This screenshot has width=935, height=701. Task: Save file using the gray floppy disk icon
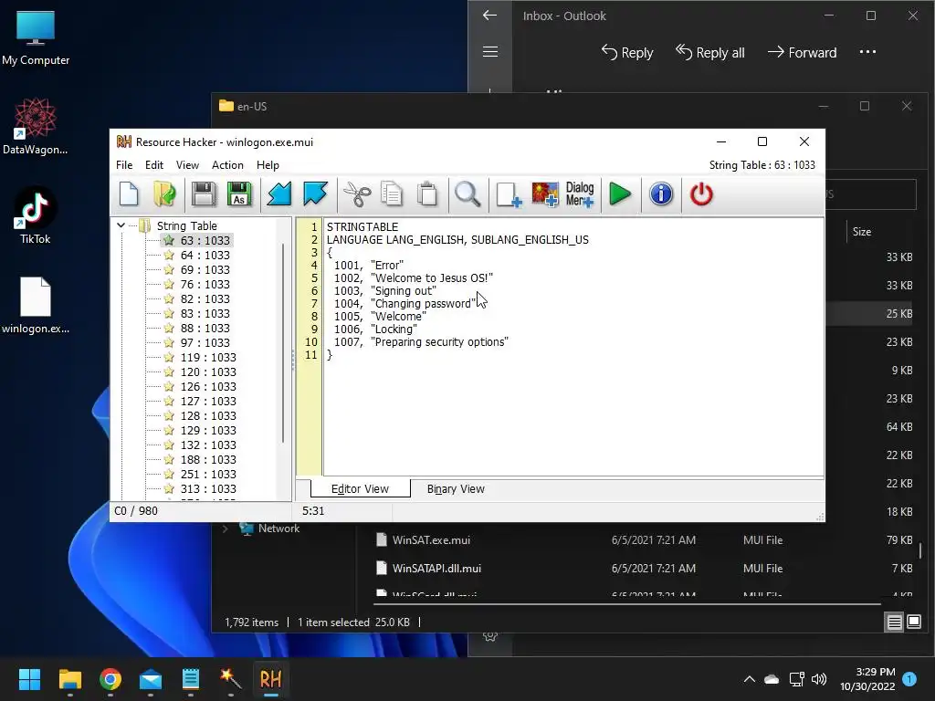coord(204,194)
